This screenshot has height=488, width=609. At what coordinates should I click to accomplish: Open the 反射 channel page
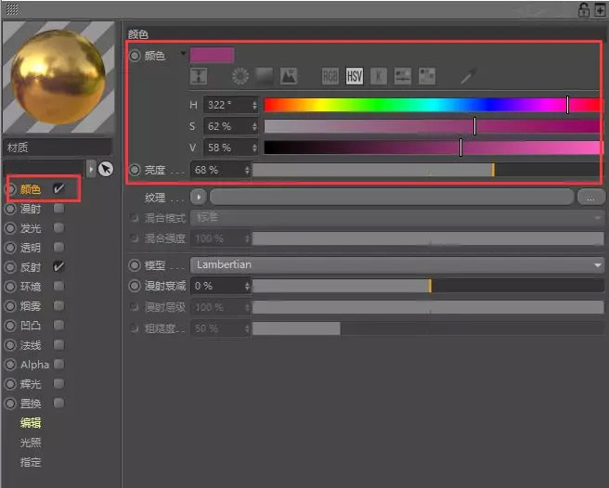click(x=31, y=267)
